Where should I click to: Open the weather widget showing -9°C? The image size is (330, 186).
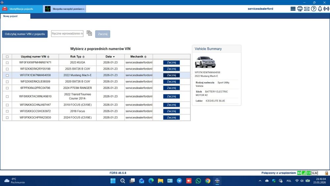tap(14, 181)
